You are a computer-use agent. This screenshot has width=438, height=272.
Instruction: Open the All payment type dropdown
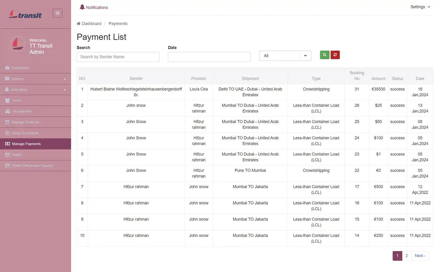point(285,56)
